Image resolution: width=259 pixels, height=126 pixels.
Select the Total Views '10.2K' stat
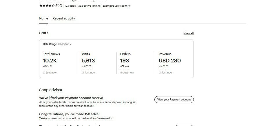[x=50, y=61]
